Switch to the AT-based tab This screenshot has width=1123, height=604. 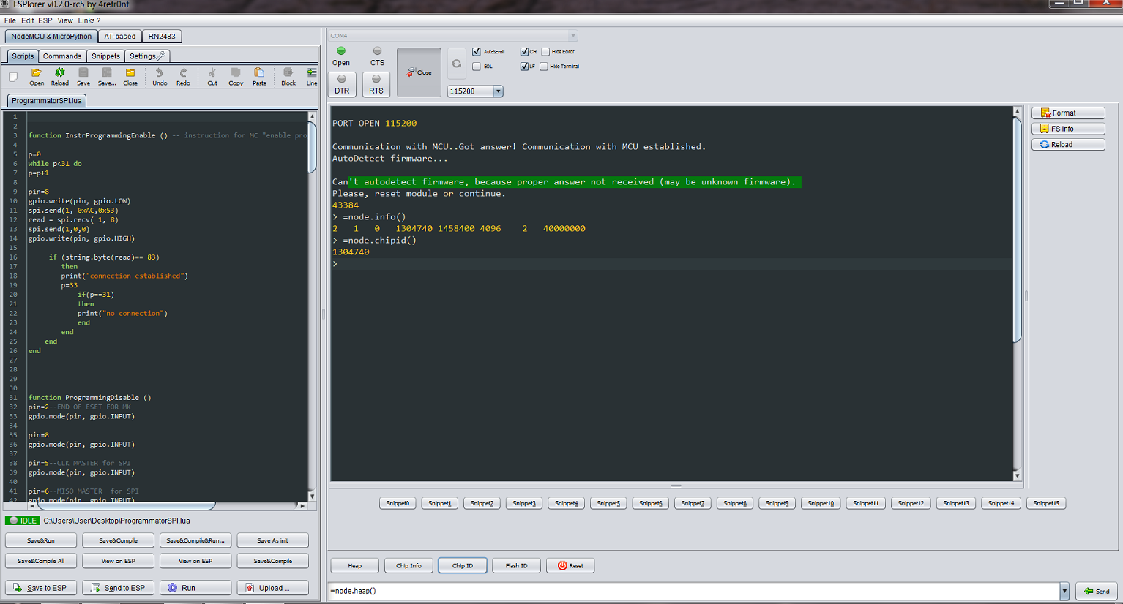[x=119, y=37]
